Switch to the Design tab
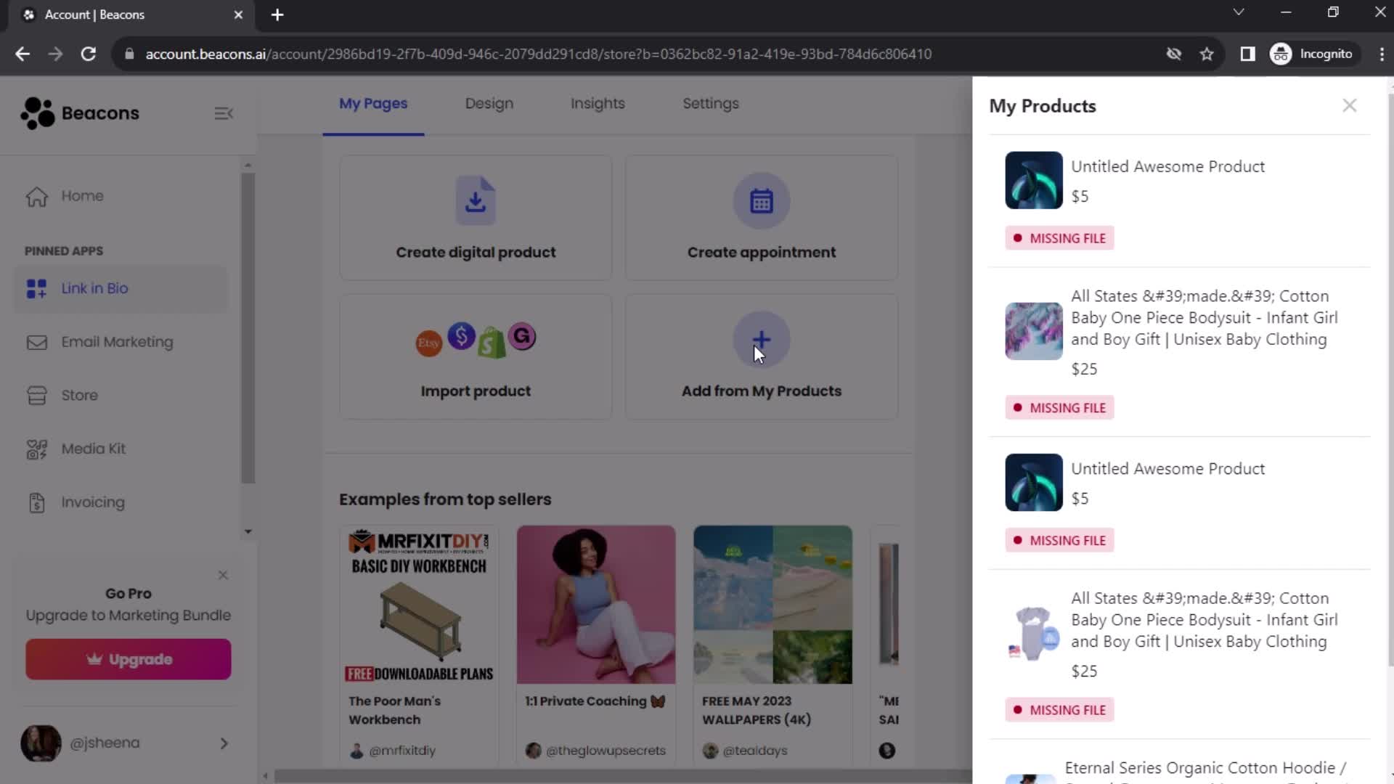 tap(489, 103)
